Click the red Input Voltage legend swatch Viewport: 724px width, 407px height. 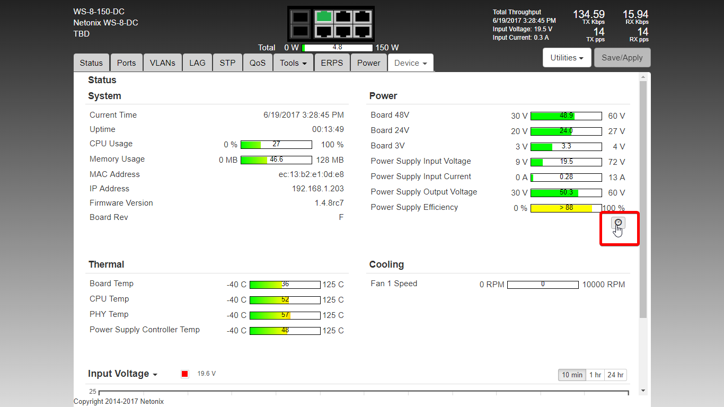184,374
